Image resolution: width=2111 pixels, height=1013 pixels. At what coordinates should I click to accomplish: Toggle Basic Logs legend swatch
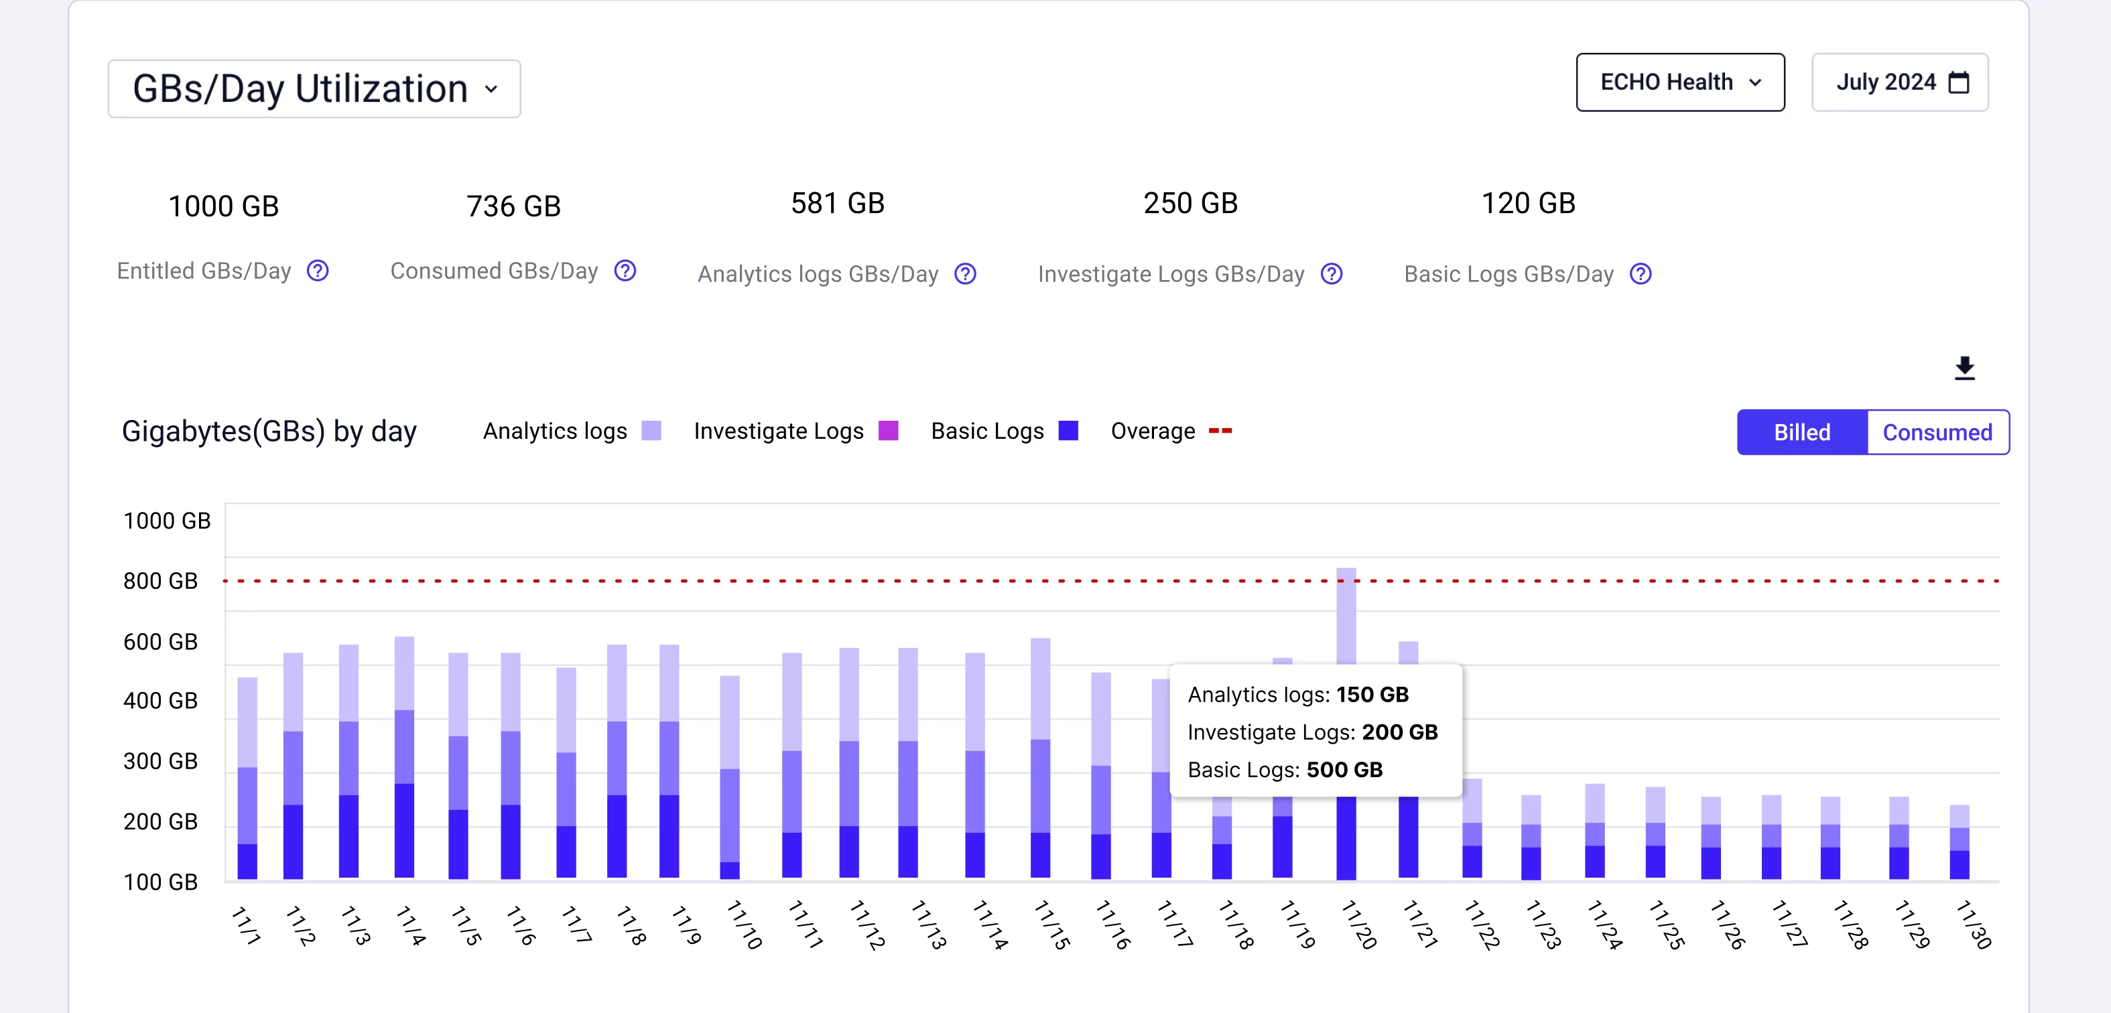point(1068,431)
